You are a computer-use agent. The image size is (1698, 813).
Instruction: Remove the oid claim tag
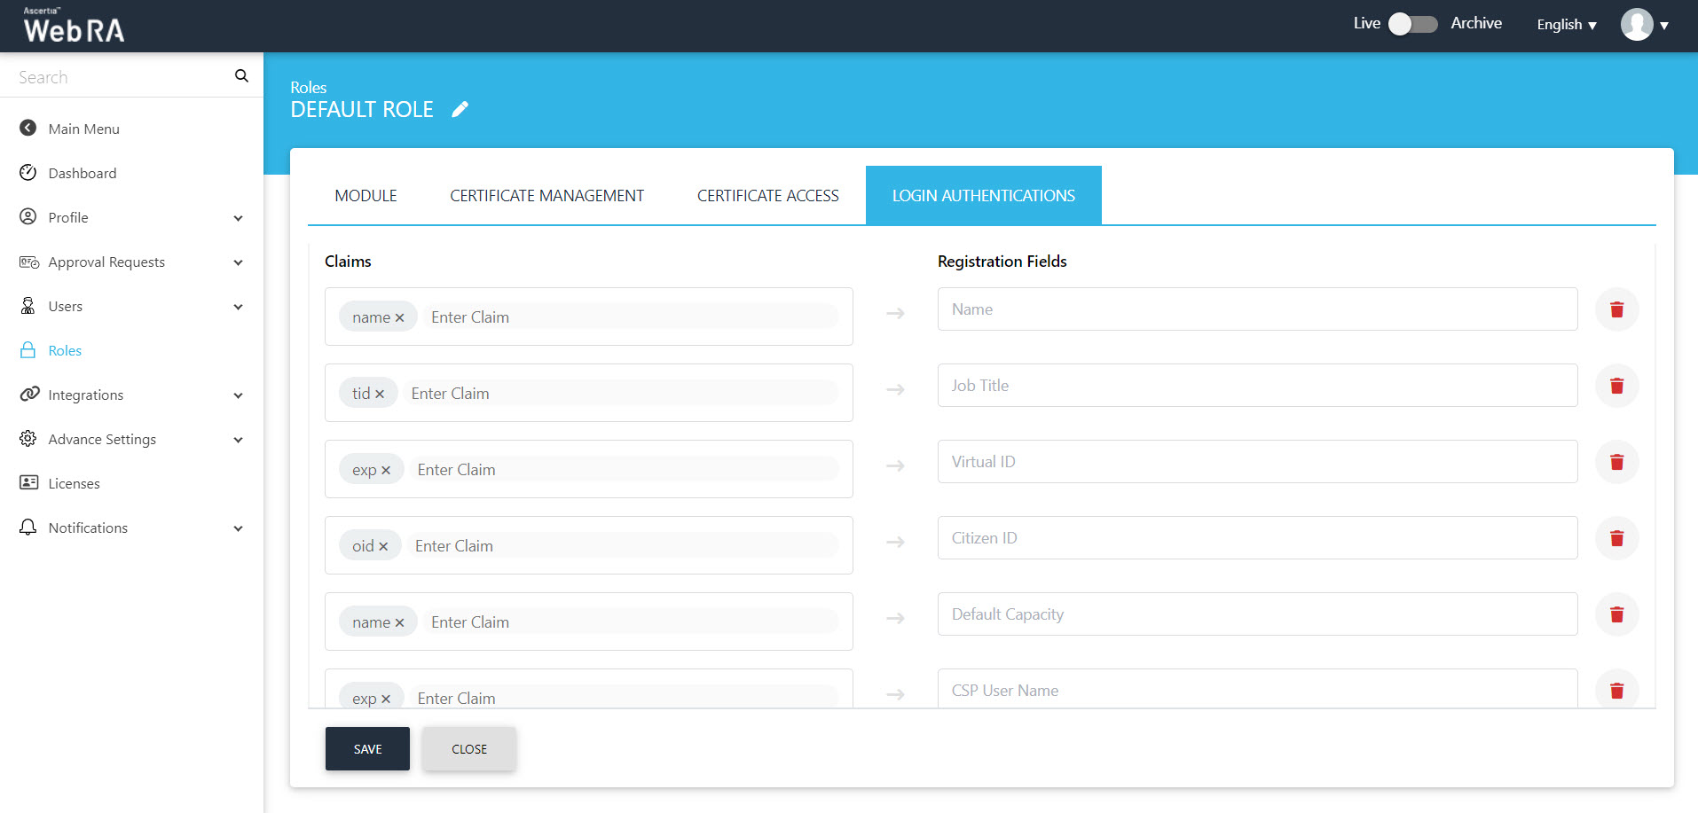[x=383, y=547]
